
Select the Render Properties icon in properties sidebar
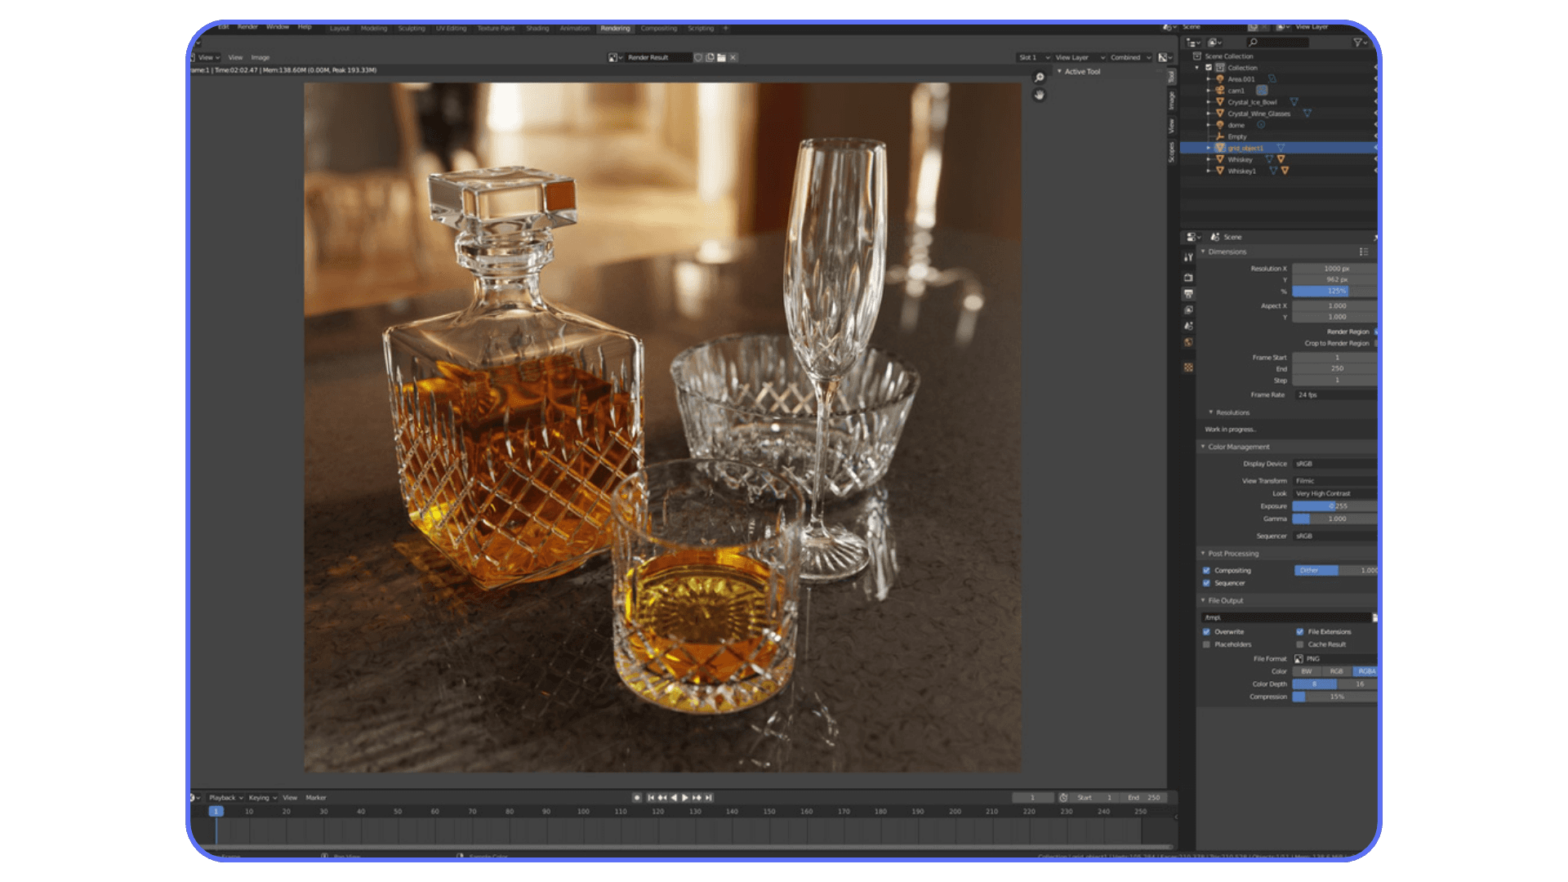tap(1188, 278)
